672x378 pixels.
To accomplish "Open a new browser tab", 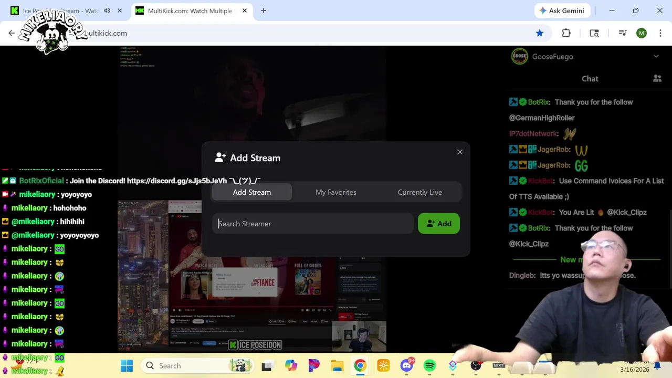I will click(264, 10).
